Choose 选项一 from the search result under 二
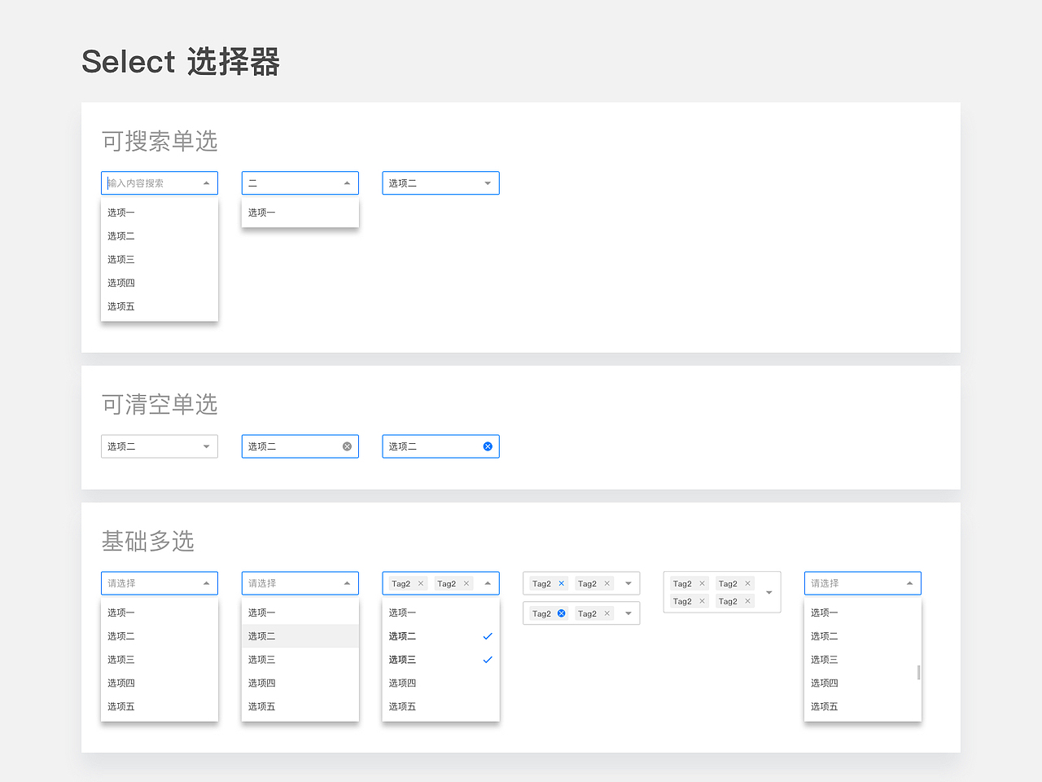 click(x=262, y=212)
